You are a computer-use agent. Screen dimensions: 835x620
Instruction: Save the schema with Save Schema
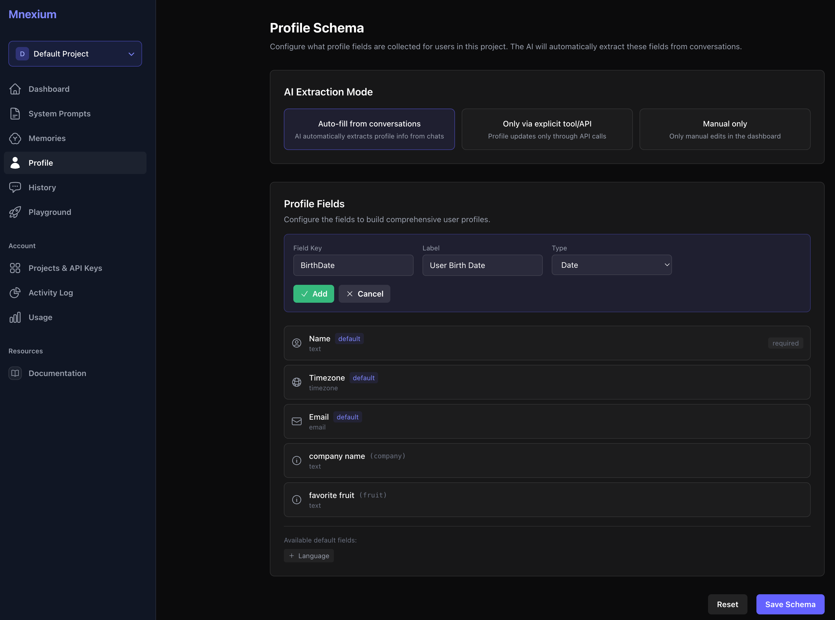tap(790, 604)
